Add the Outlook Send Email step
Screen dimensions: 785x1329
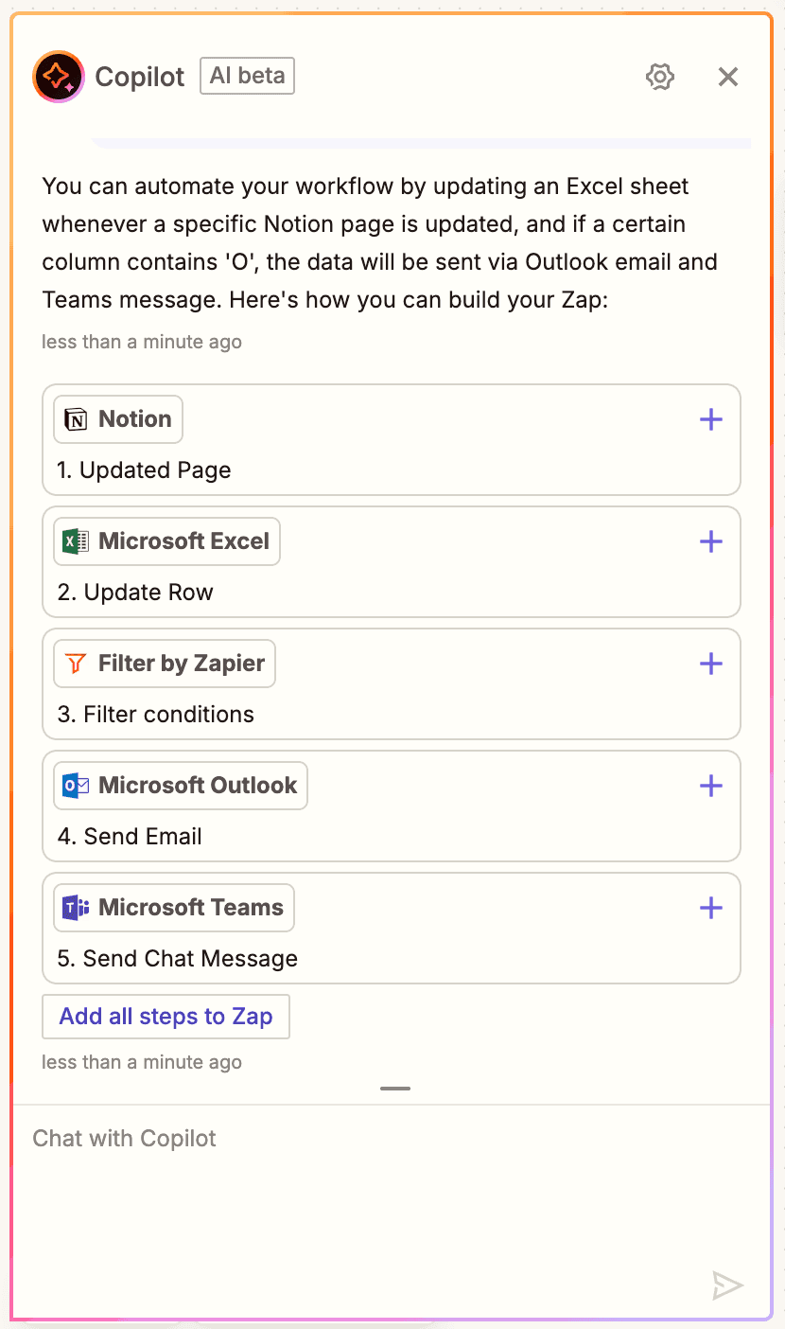pyautogui.click(x=711, y=786)
